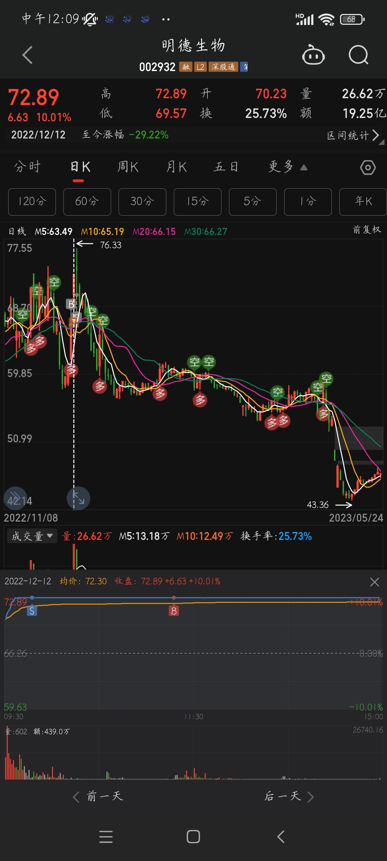Viewport: 387px width, 861px height.
Task: Tap the 76.33 high price label
Action: [x=110, y=245]
